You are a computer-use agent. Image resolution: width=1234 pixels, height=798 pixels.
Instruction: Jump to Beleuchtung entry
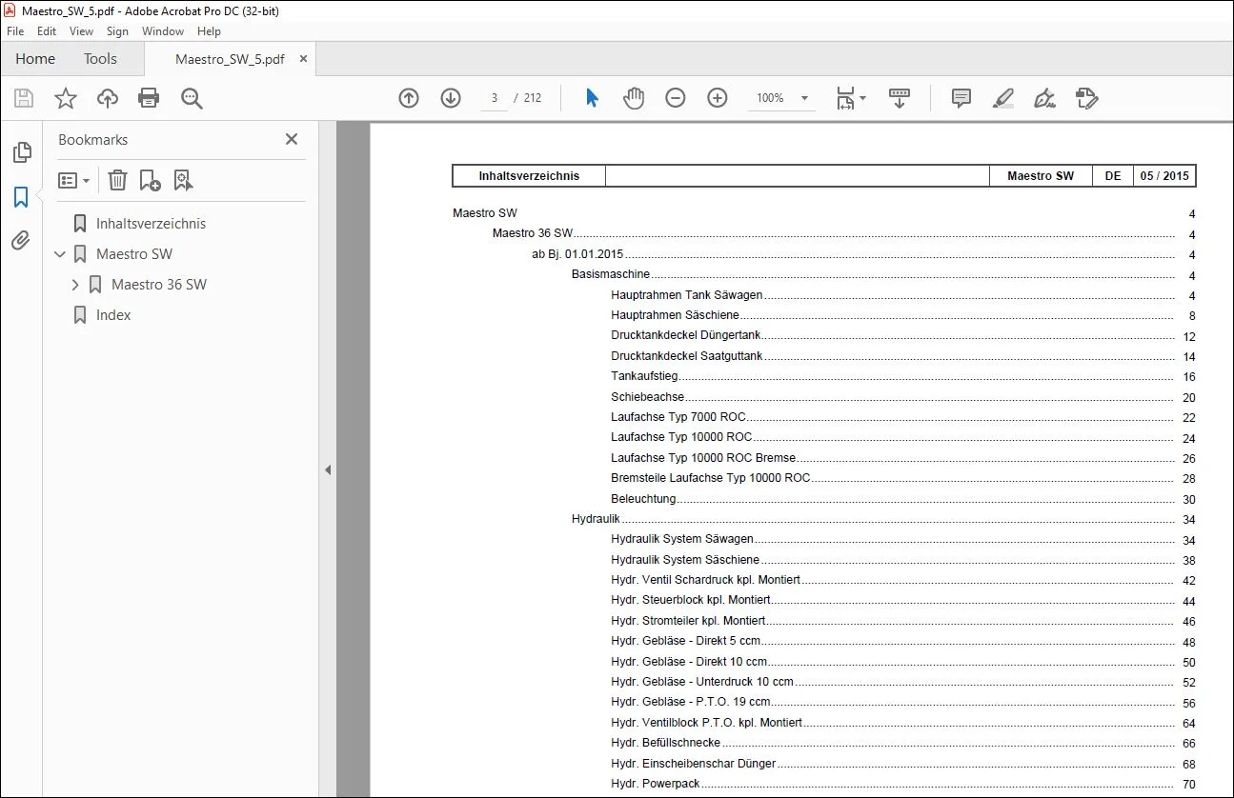click(644, 499)
